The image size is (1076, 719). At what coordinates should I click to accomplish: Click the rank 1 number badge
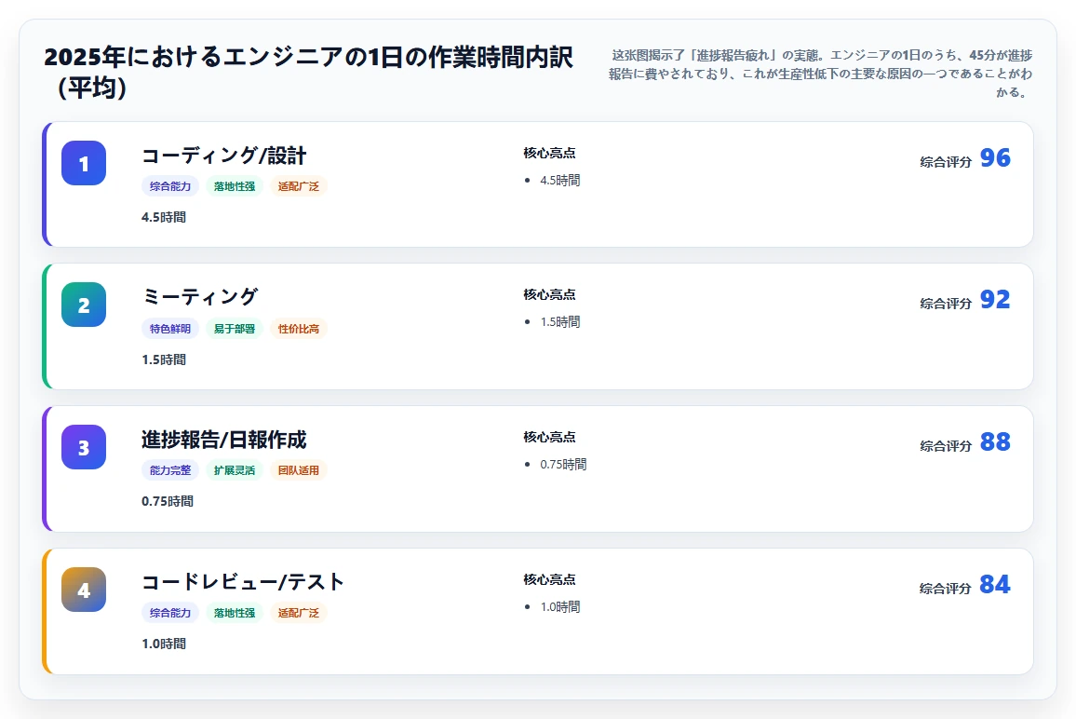pos(84,163)
